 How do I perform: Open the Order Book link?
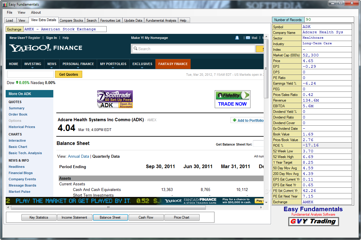coord(18,114)
